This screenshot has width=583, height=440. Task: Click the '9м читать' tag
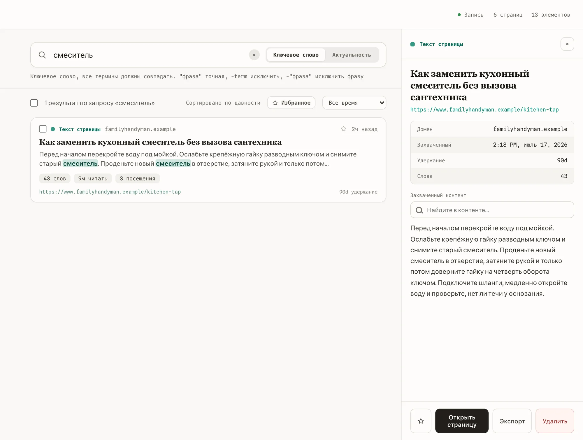pos(93,178)
